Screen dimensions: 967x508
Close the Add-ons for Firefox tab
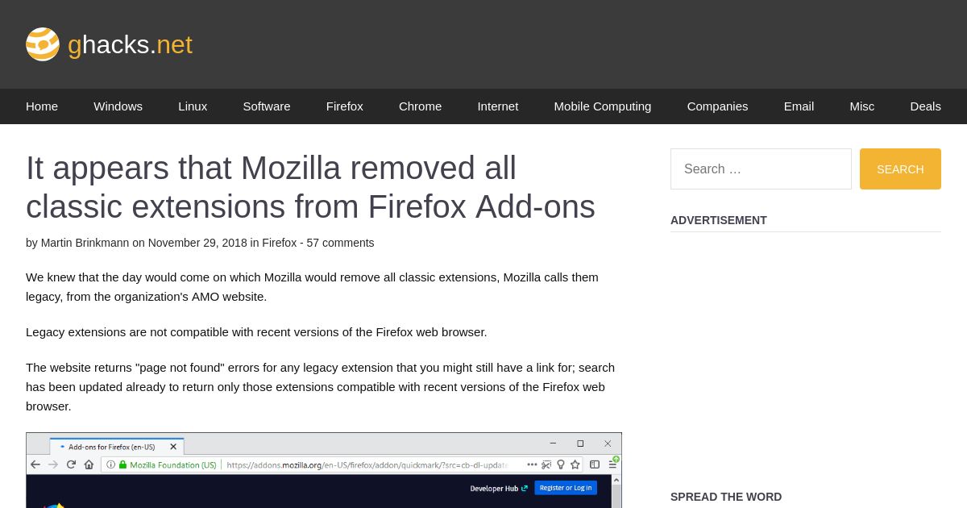(x=173, y=447)
